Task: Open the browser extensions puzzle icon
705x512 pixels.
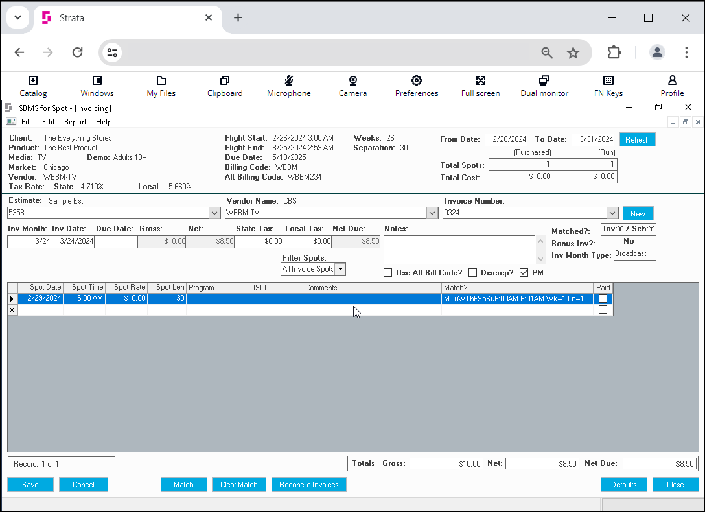Action: tap(614, 52)
